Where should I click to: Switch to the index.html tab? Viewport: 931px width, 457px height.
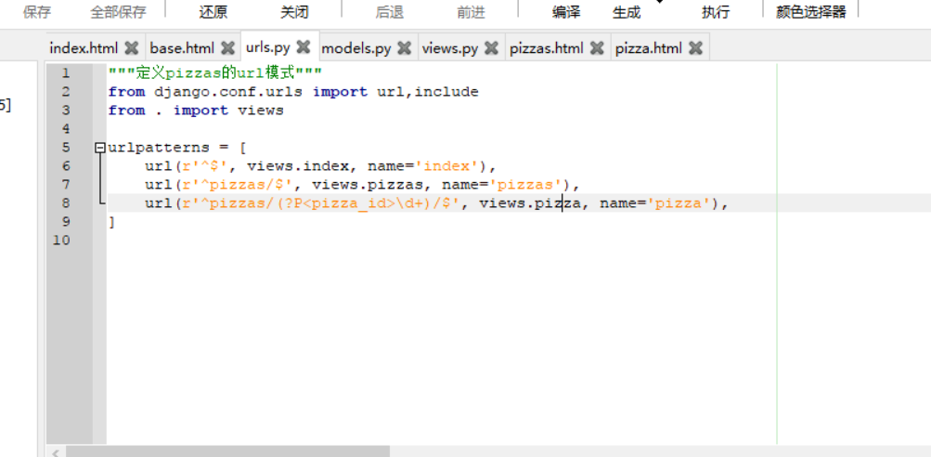point(84,48)
